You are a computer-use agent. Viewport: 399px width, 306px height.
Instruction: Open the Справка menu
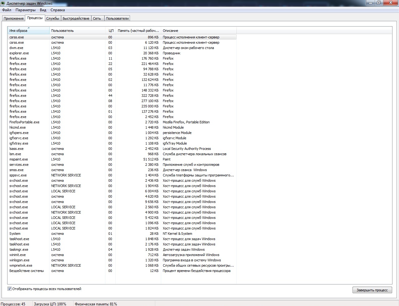click(58, 10)
